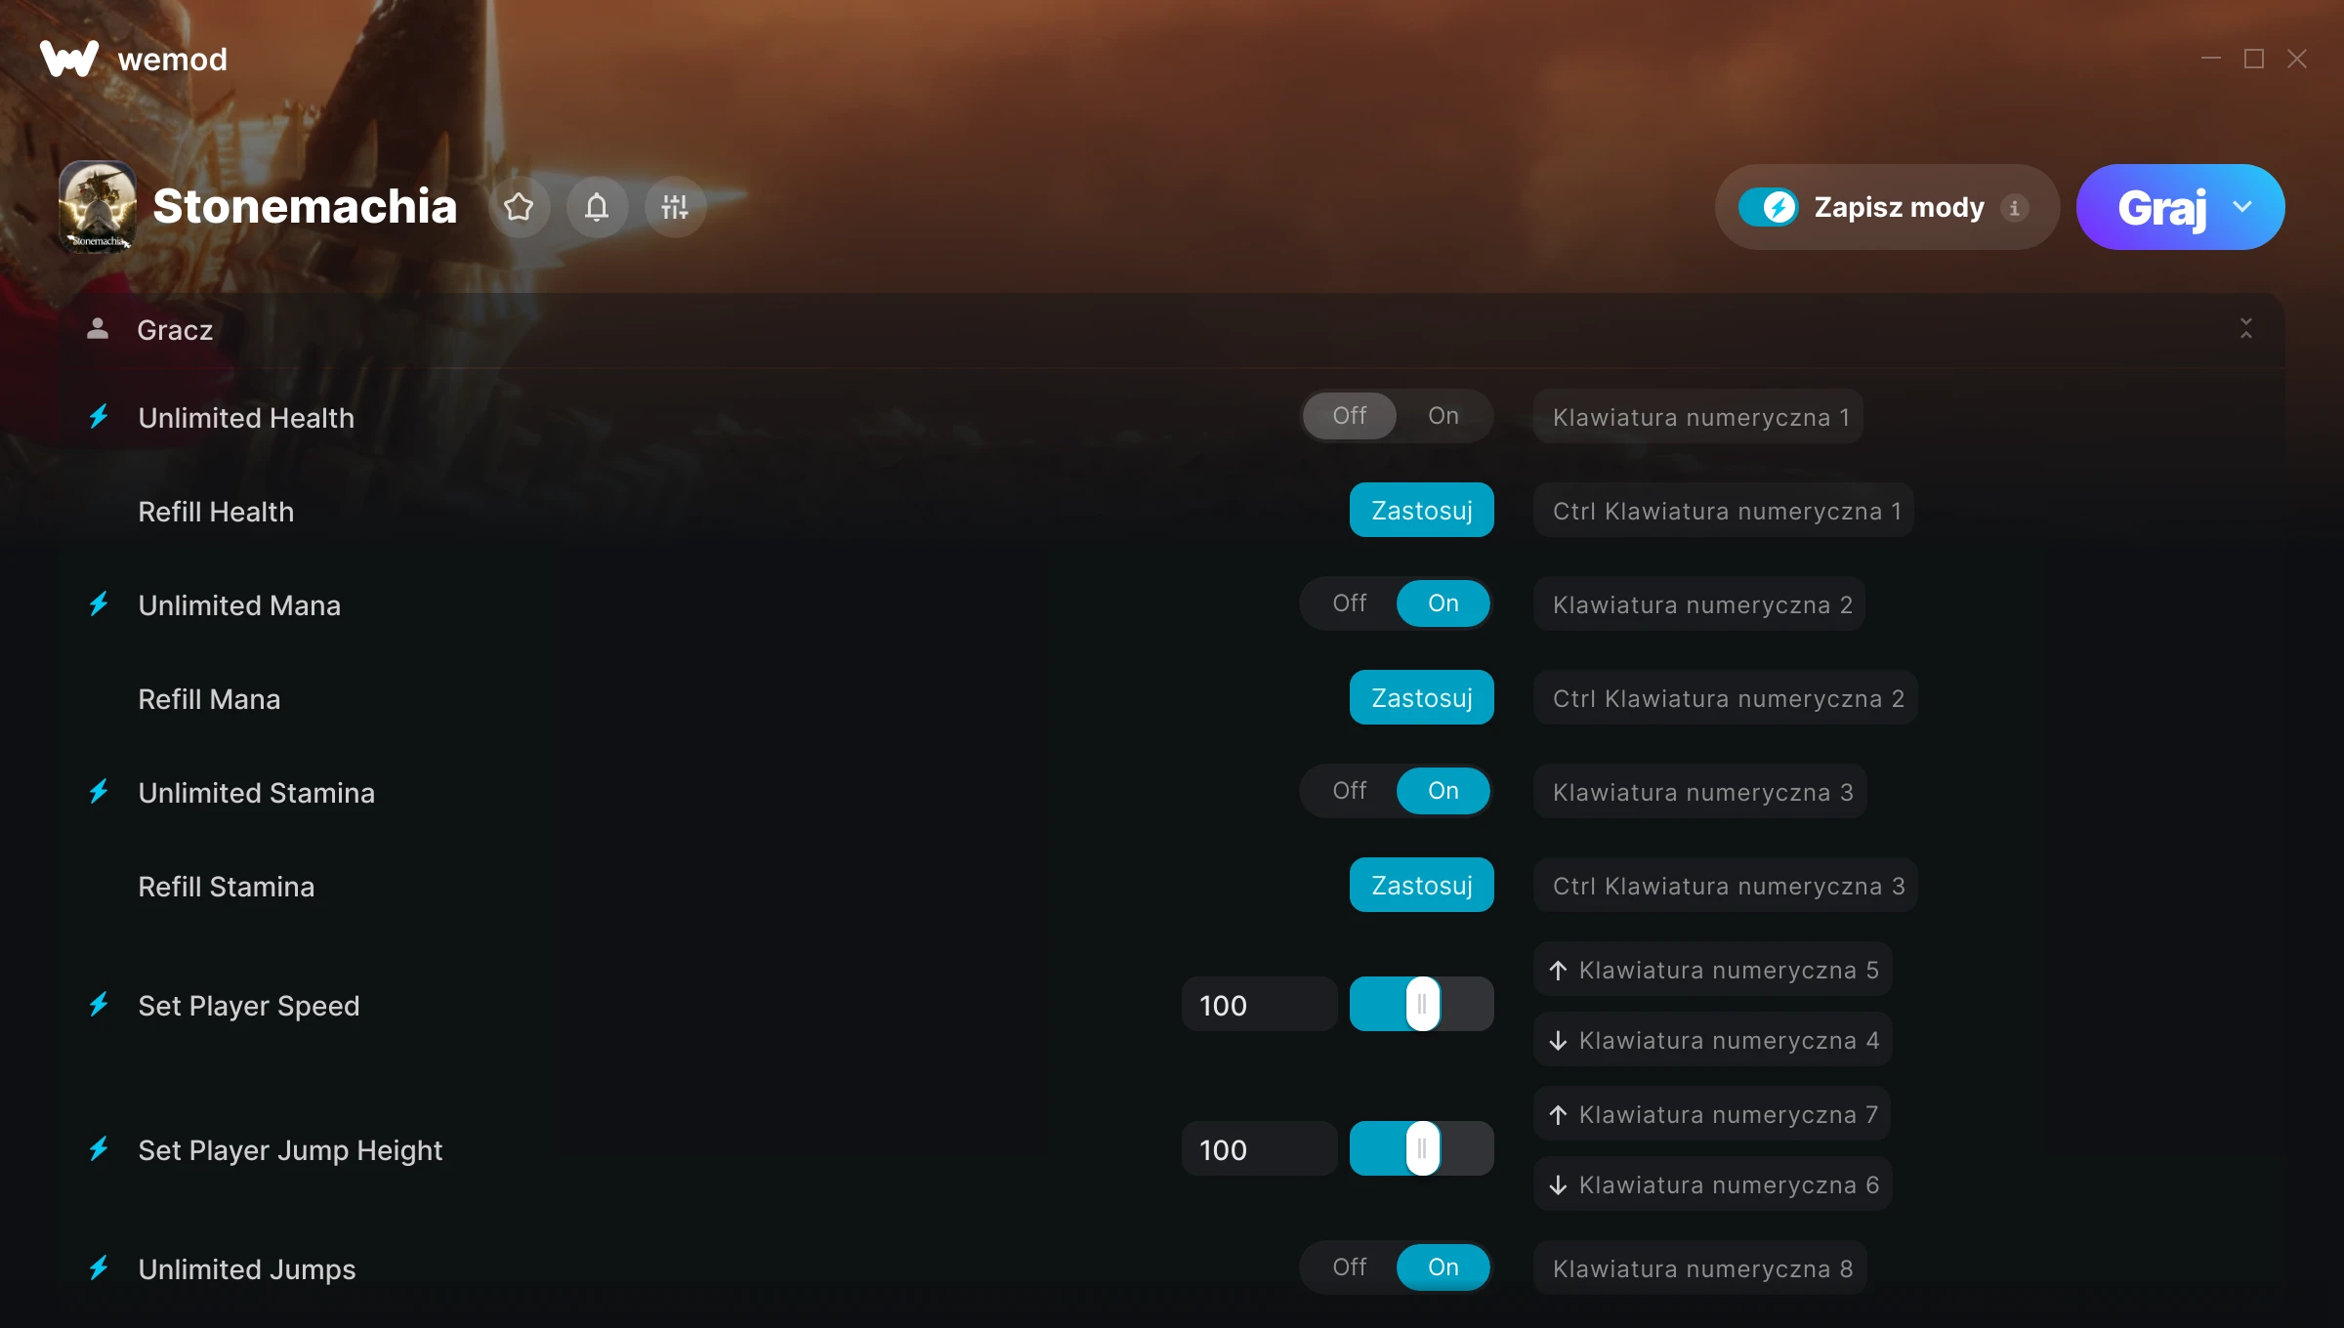Click the Set Player Jump Height value field
Image resolution: width=2344 pixels, height=1328 pixels.
[1260, 1149]
